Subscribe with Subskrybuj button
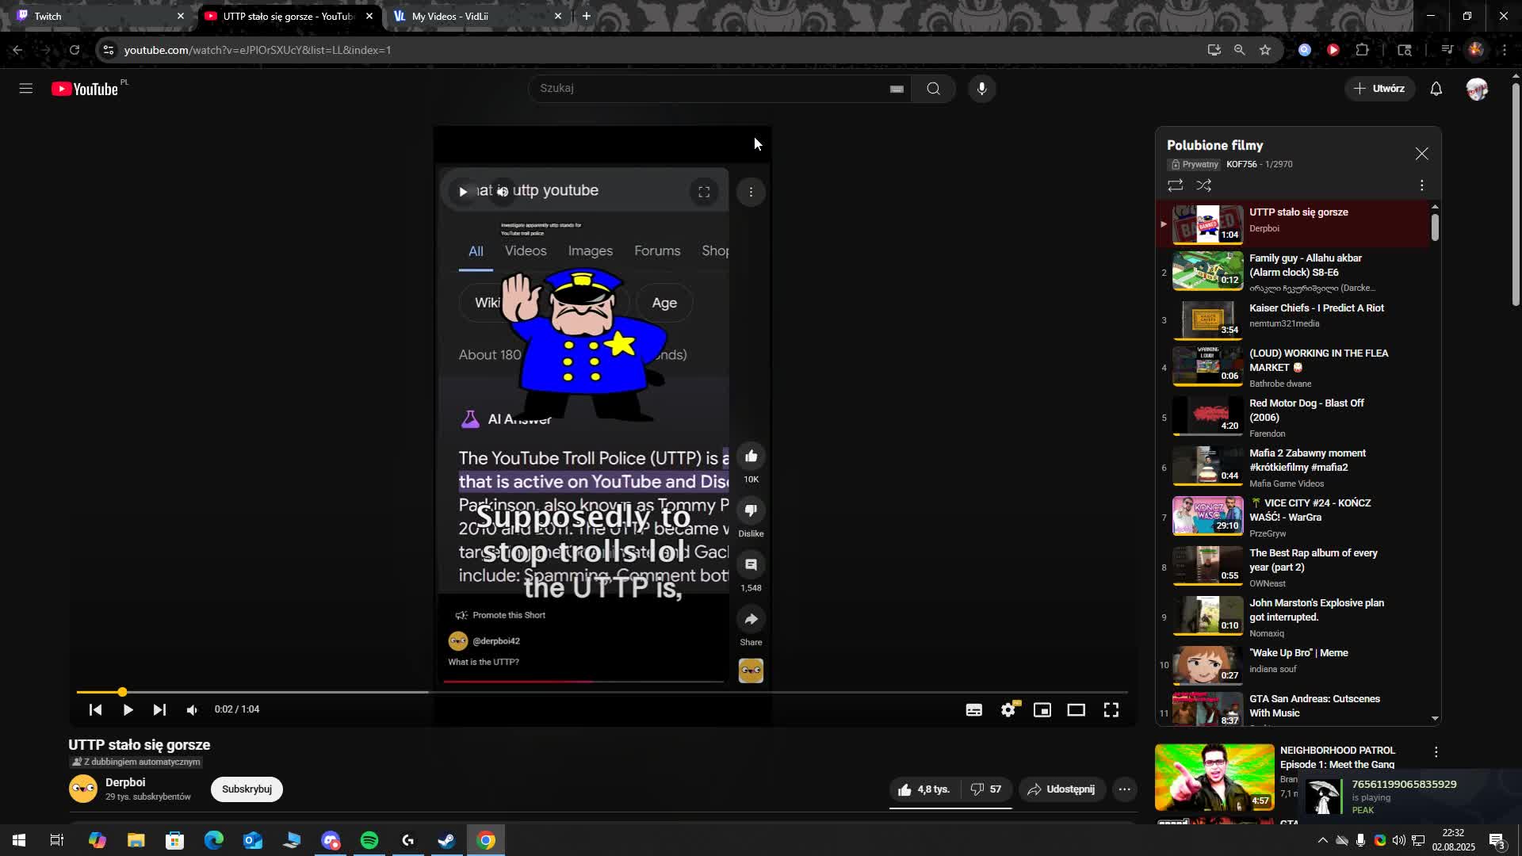Screen dimensions: 1522x856 point(247,789)
